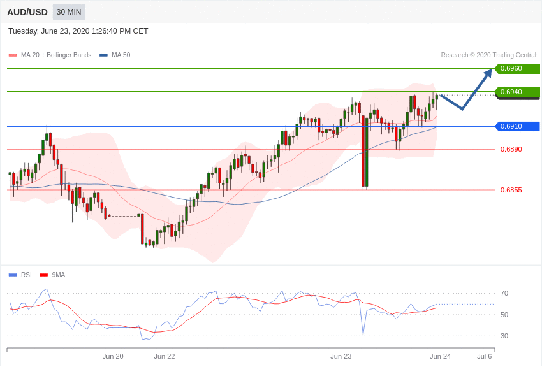Click the pink MA 20 + Bollinger Bands legend swatch
This screenshot has width=542, height=367.
13,55
